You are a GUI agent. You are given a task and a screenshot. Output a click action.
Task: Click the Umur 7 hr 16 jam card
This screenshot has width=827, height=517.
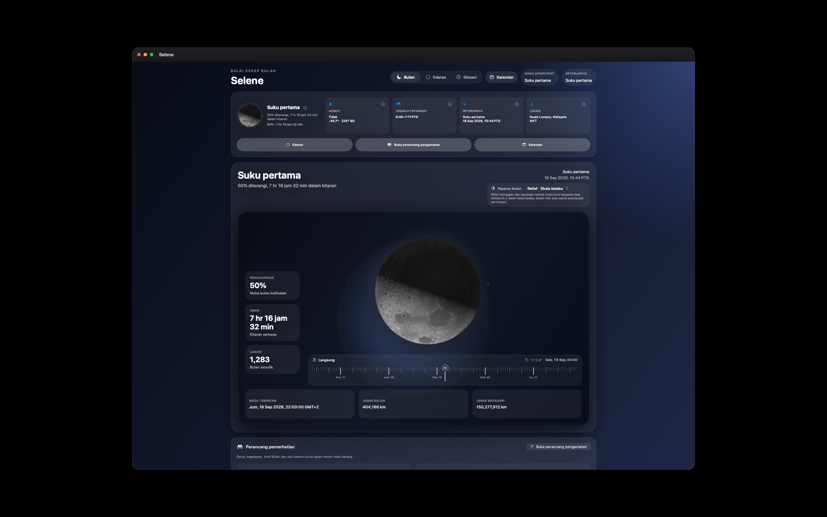[x=272, y=323]
